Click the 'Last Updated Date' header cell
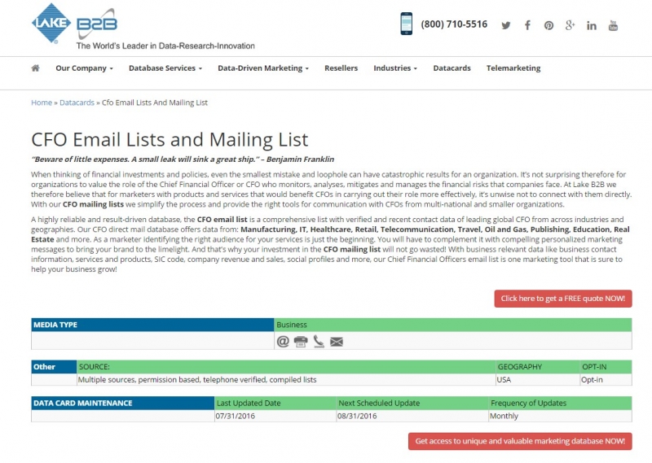The image size is (652, 463). pos(275,404)
